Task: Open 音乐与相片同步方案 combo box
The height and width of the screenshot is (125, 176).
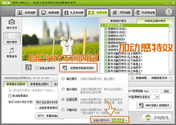Action: (x=47, y=102)
